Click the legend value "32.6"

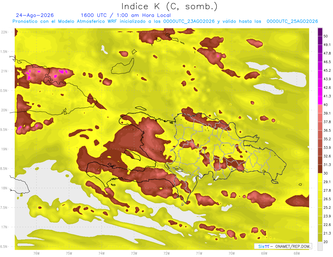327,156
